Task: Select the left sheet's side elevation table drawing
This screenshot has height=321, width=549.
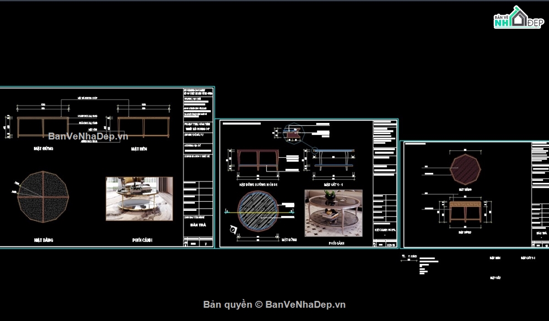Action: (144, 127)
